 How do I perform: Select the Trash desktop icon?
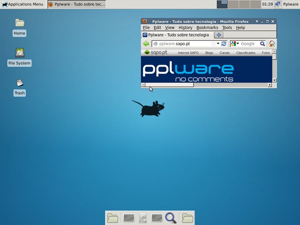coord(20,88)
